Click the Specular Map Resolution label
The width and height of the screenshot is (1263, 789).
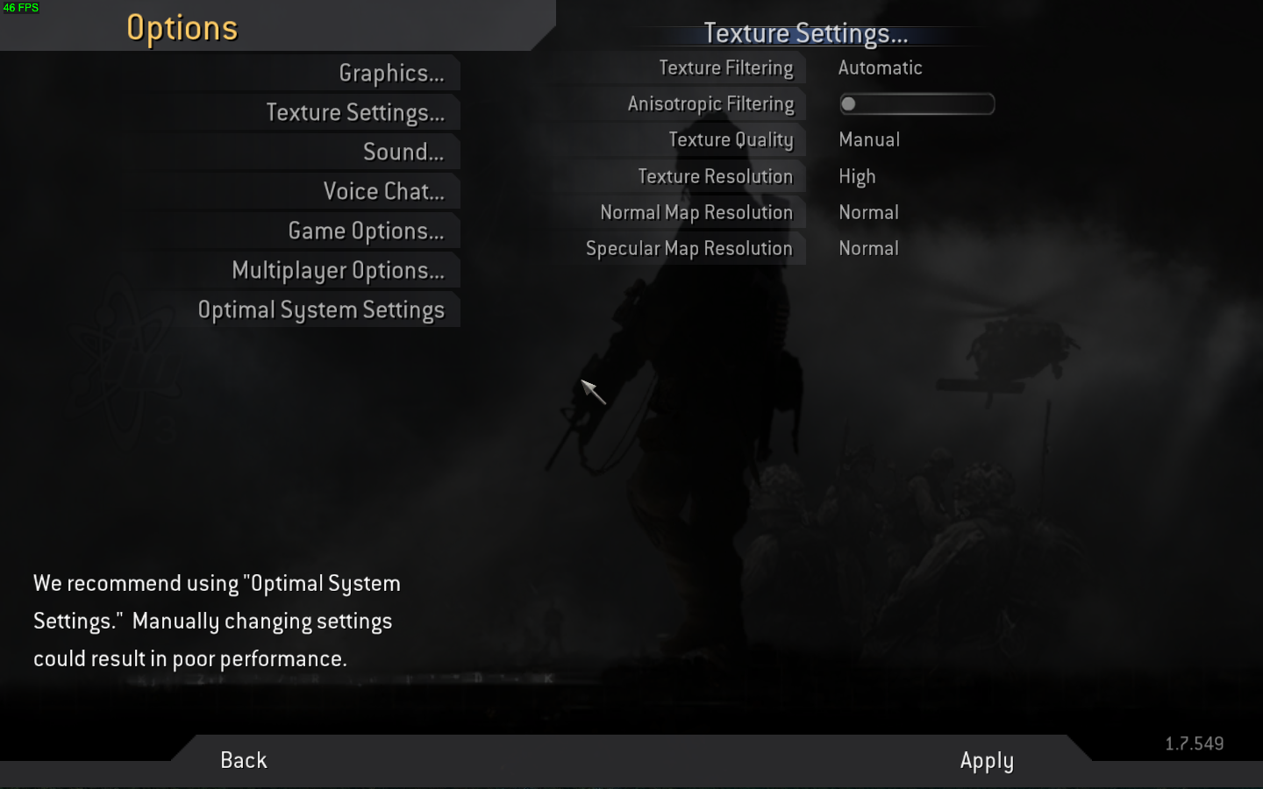click(689, 248)
